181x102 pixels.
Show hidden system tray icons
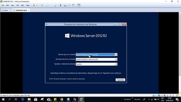(149, 99)
